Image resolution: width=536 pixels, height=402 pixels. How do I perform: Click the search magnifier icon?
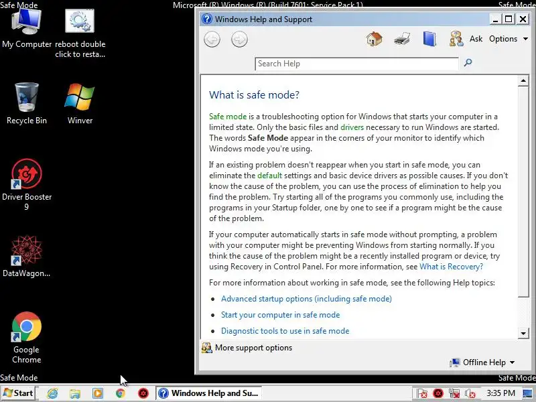tap(468, 62)
